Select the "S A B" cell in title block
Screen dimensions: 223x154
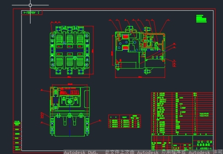pos(176,148)
